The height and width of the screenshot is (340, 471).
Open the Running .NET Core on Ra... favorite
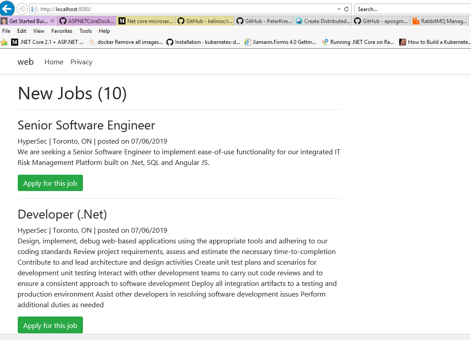pos(358,42)
